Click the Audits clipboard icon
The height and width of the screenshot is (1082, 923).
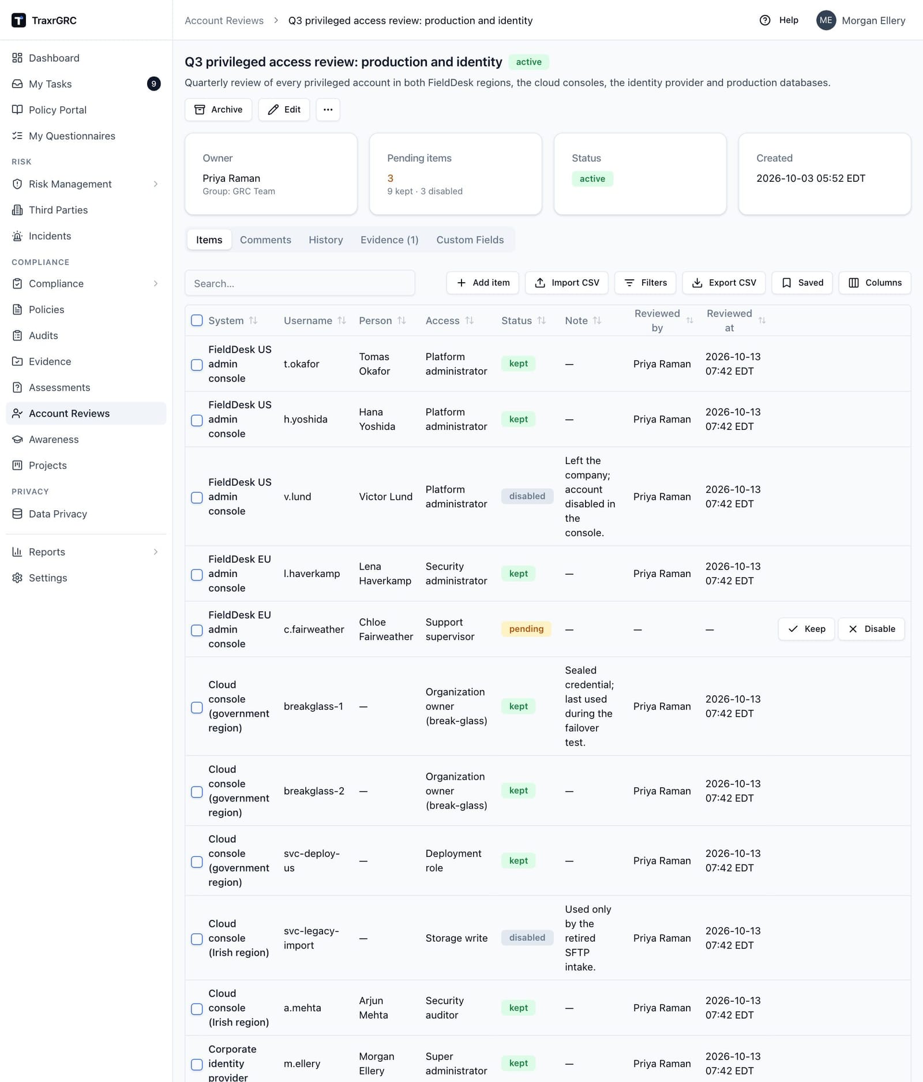click(x=17, y=335)
